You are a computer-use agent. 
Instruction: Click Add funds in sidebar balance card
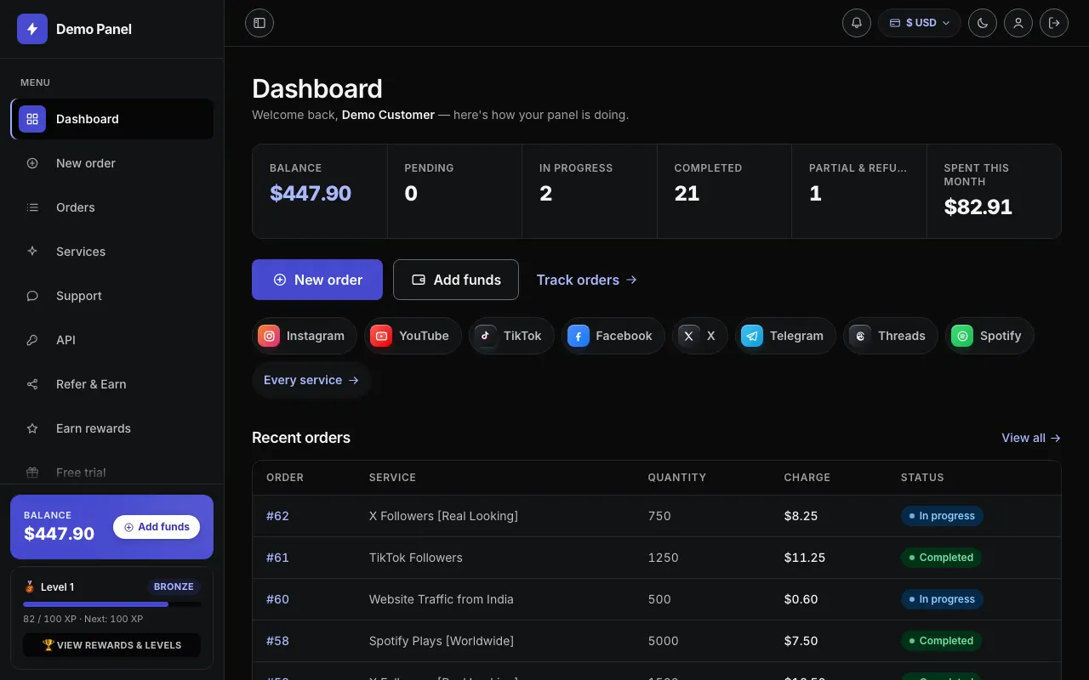point(157,527)
